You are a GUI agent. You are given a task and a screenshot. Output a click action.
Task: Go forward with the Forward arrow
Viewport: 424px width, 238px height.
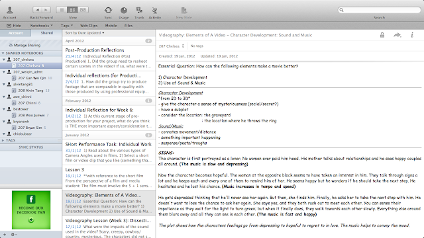pyautogui.click(x=46, y=10)
